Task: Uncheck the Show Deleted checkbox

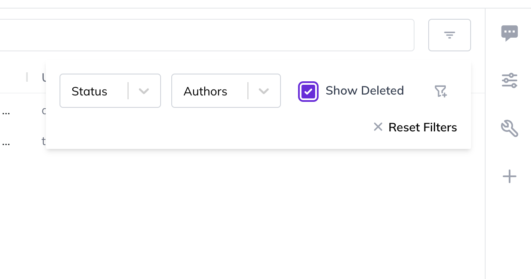Action: [308, 91]
